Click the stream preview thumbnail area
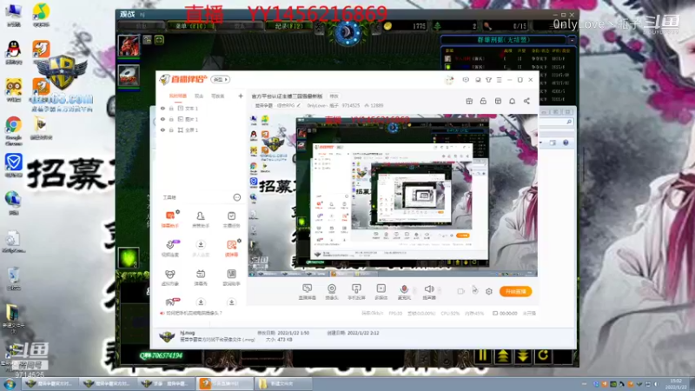Viewport: 695px width, 391px height. (x=393, y=195)
